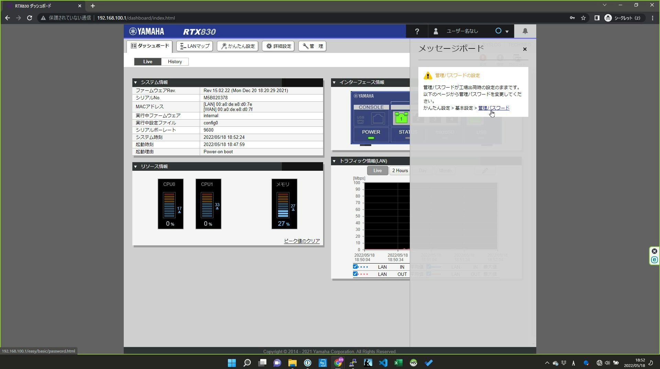
Task: Click the 起動理由 value Power-on boot
Action: coord(218,152)
